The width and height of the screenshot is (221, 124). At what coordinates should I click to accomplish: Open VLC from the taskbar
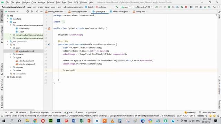tap(112, 121)
